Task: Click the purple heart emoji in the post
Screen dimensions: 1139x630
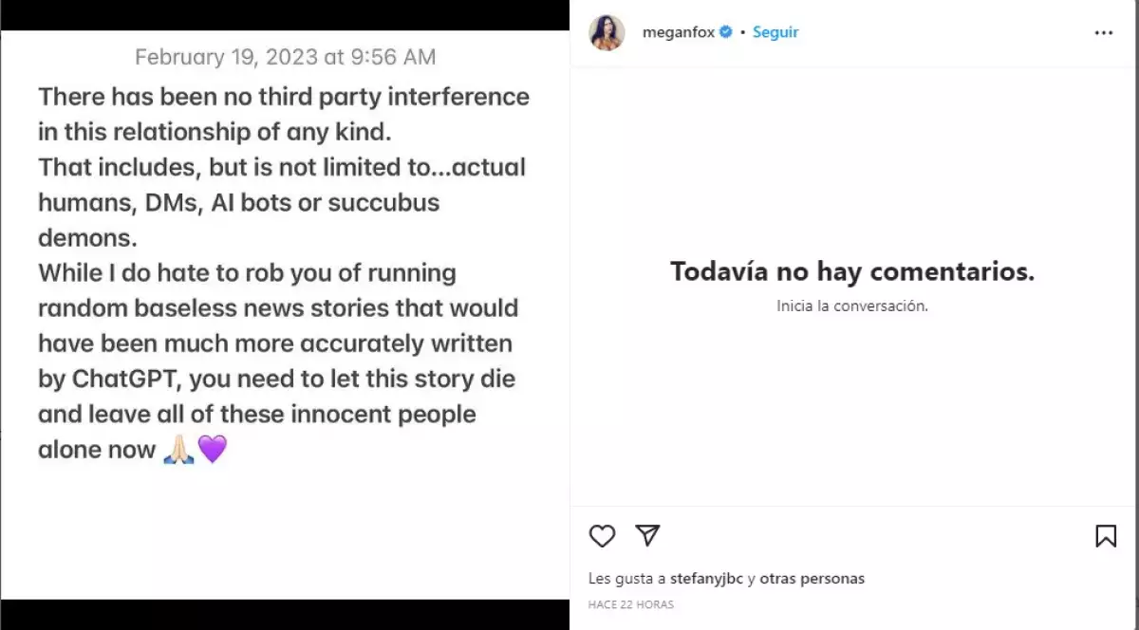Action: [213, 450]
